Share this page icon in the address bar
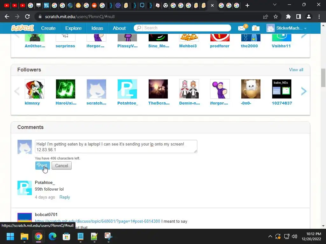The width and height of the screenshot is (326, 244). (266, 17)
